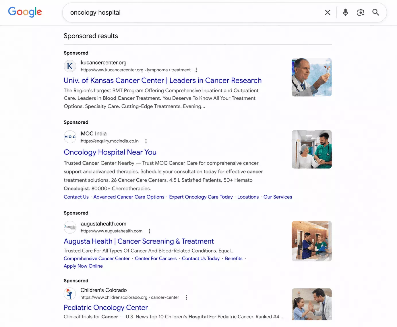This screenshot has height=327, width=397.
Task: Open Augusta Health reception desk thumbnail
Action: 311,241
